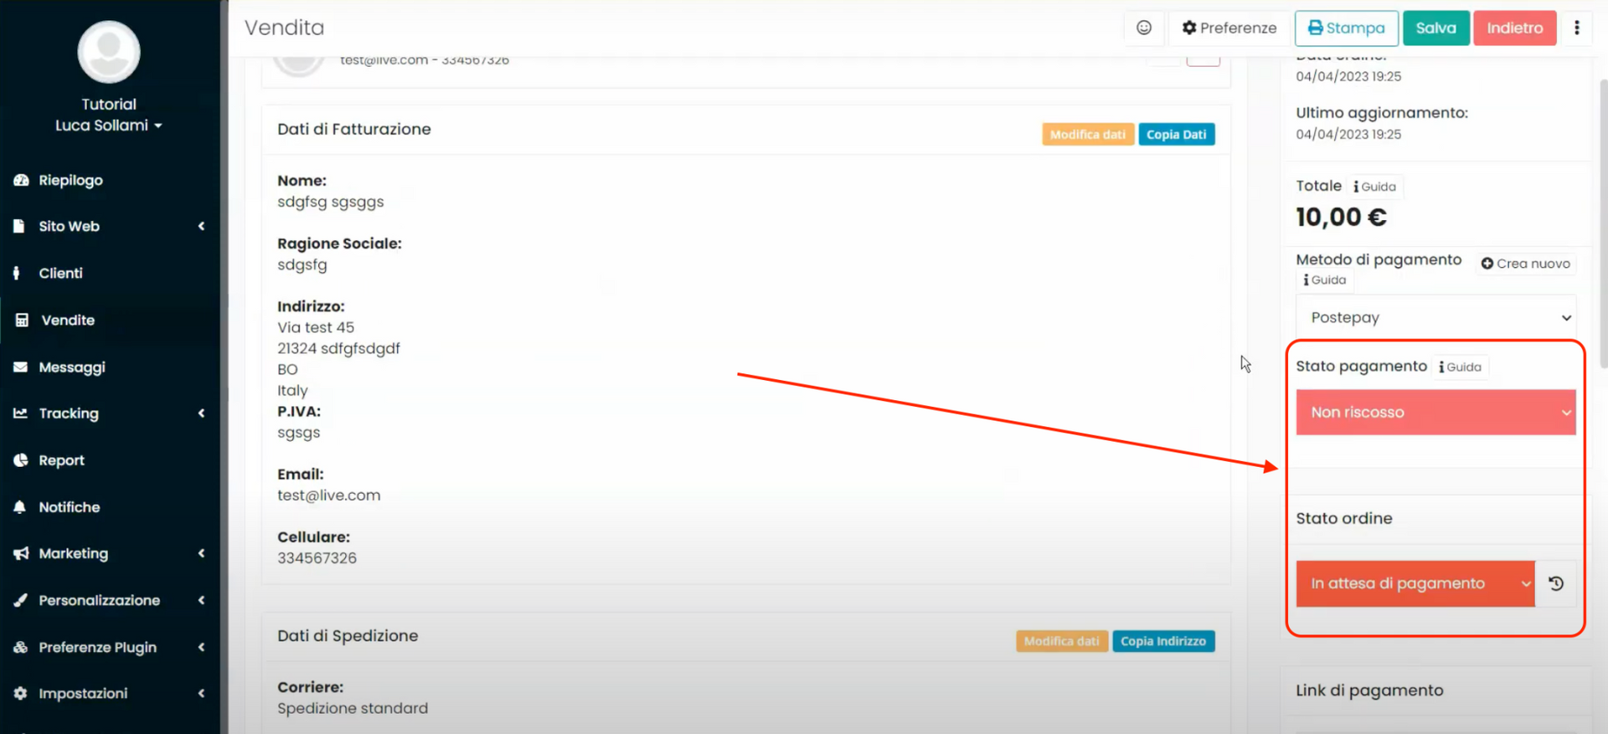This screenshot has height=734, width=1608.
Task: Go to Clienti in the sidebar
Action: point(60,273)
